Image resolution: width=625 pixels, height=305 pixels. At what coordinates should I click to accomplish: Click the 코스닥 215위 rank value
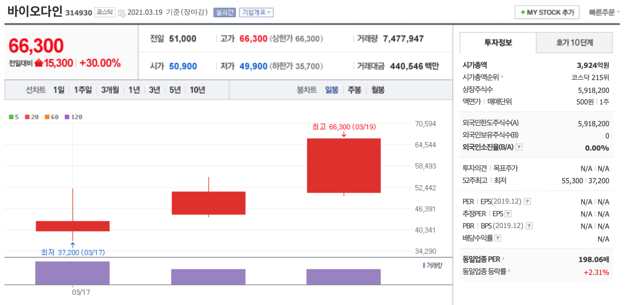point(590,78)
